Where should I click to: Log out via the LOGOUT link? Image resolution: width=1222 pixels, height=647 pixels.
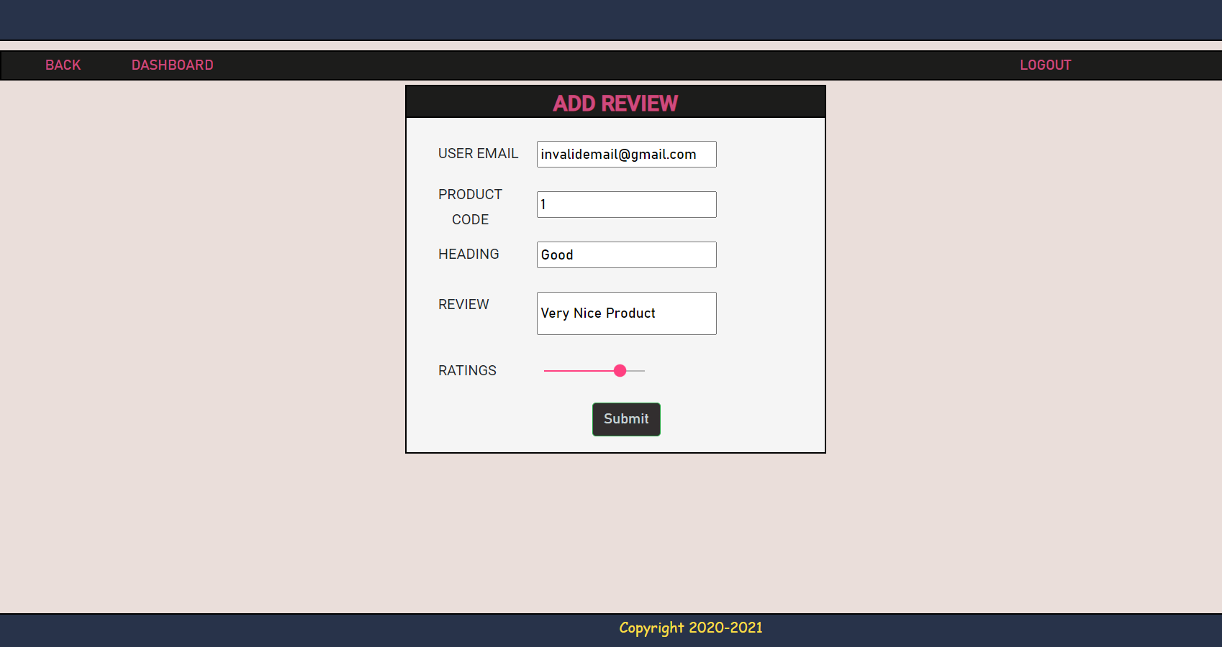point(1045,65)
